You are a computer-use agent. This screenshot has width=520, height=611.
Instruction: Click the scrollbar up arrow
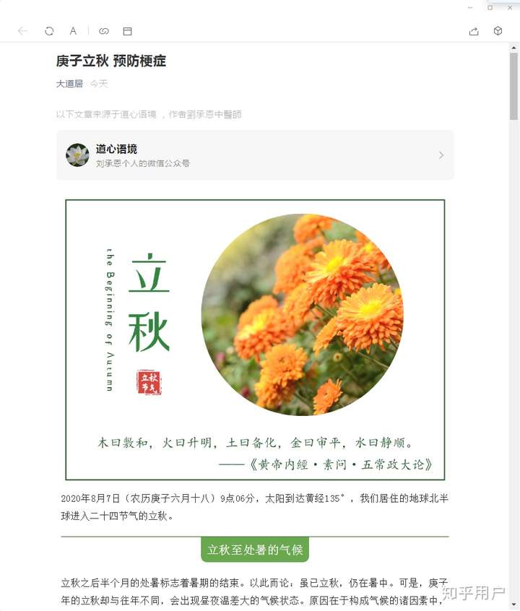[x=513, y=48]
